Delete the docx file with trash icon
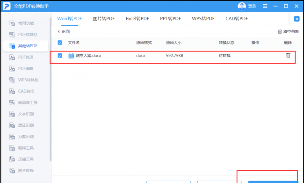This screenshot has height=183, width=304. pos(288,55)
